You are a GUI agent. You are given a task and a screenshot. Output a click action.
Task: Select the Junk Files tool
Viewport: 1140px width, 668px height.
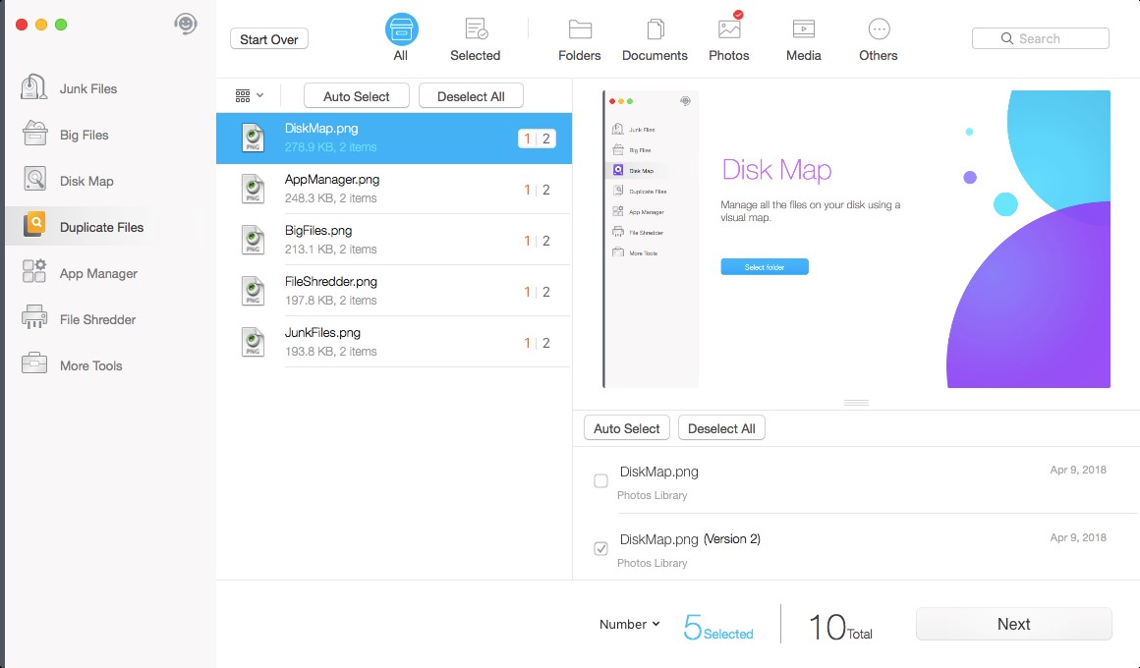pos(88,87)
